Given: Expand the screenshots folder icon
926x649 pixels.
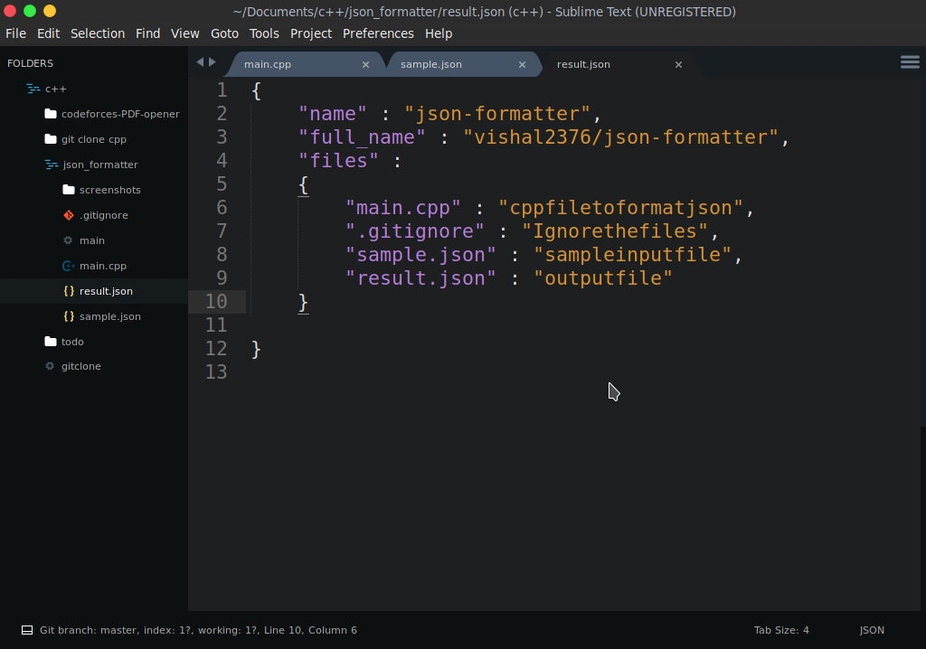Looking at the screenshot, I should pos(69,190).
